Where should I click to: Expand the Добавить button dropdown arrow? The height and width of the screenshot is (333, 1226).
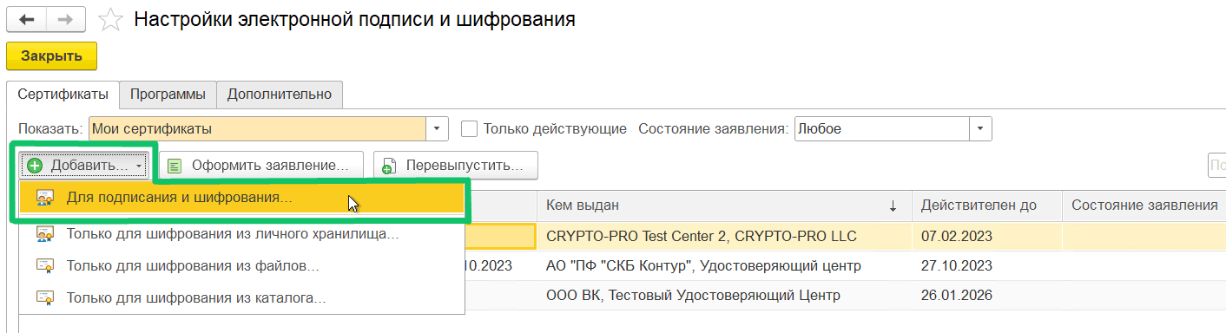[x=139, y=165]
